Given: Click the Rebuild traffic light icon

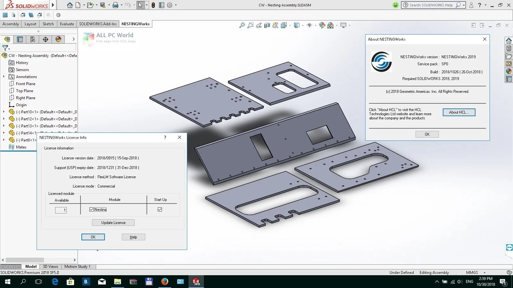Looking at the screenshot, I should point(153,5).
